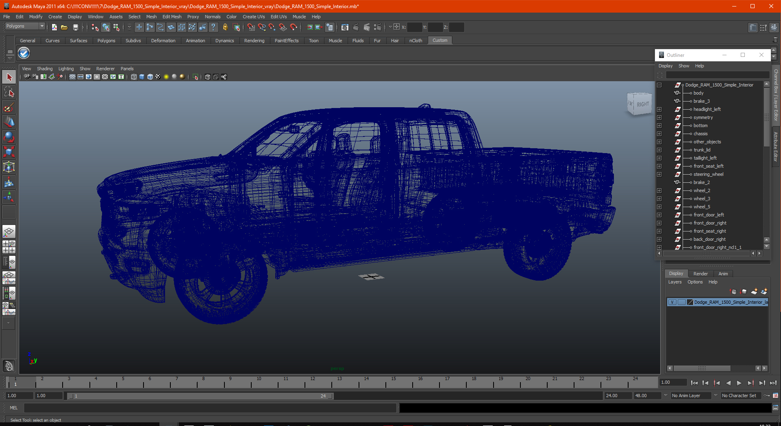Switch to the Render layer tab
Image resolution: width=781 pixels, height=426 pixels.
pyautogui.click(x=701, y=274)
